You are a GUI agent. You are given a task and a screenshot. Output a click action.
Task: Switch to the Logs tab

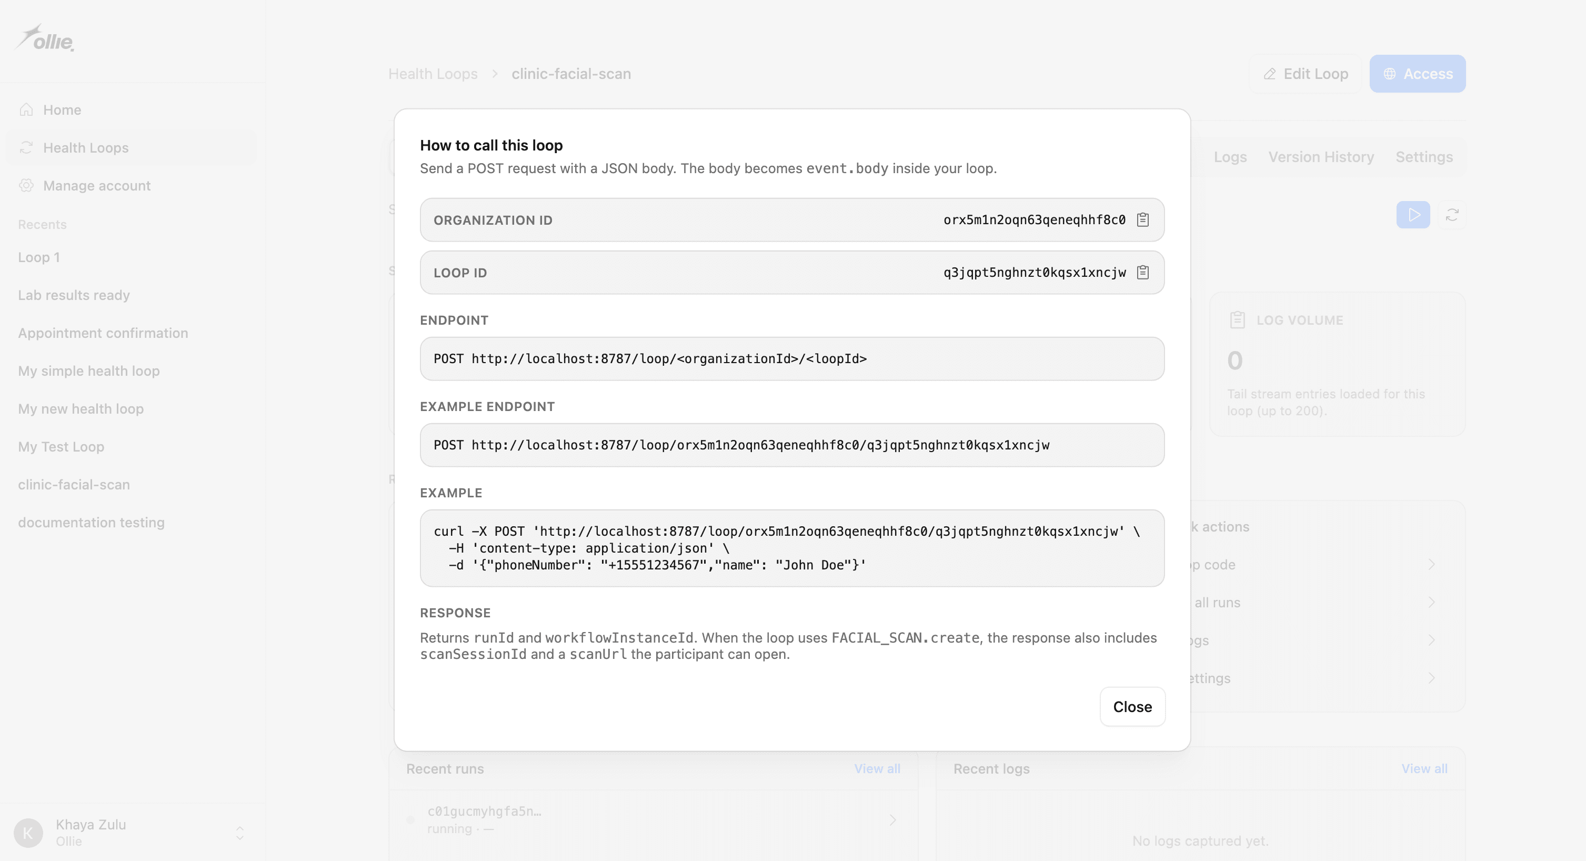point(1230,157)
